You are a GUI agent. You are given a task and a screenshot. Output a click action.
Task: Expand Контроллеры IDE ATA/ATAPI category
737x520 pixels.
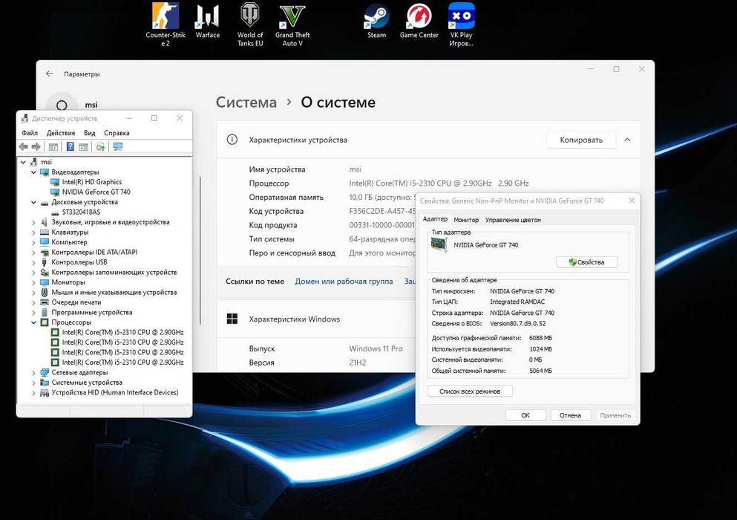(34, 253)
